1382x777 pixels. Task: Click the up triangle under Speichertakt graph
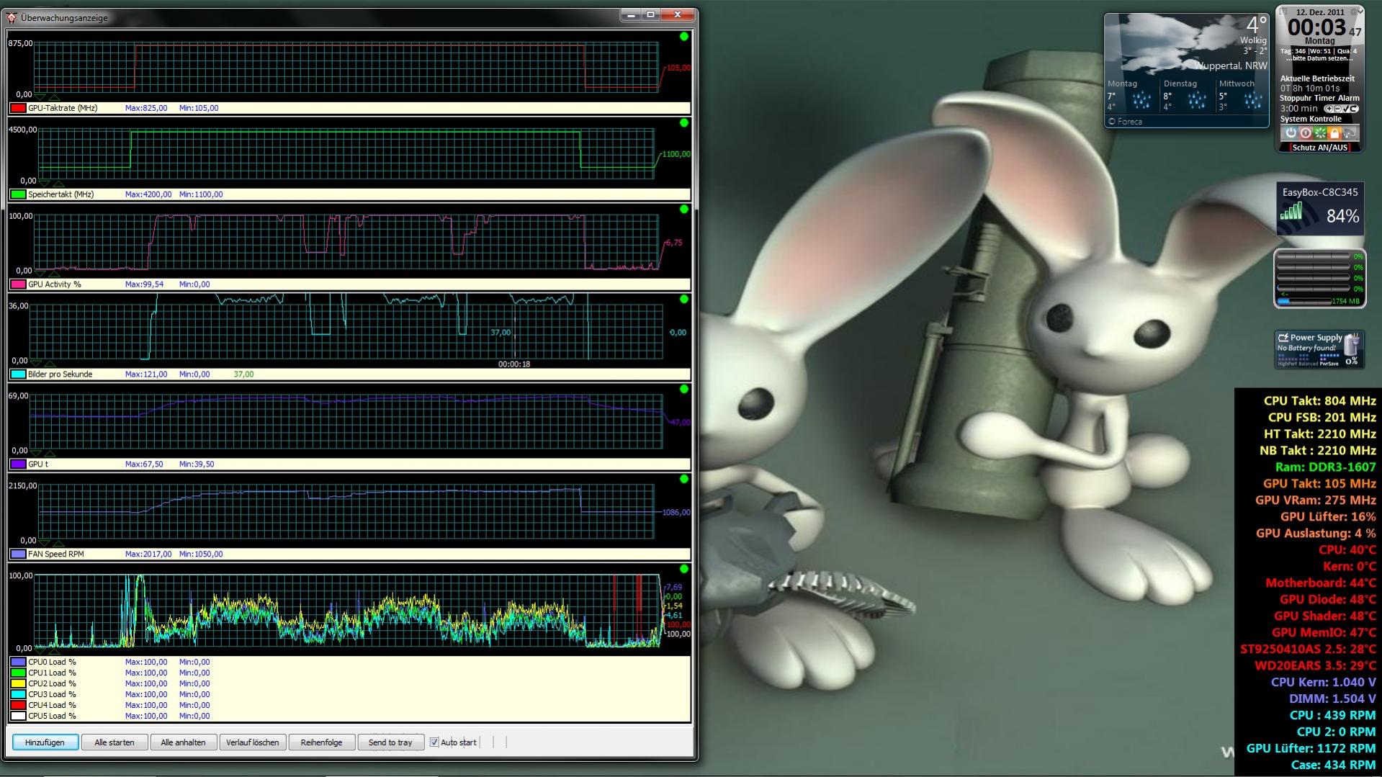[x=59, y=184]
